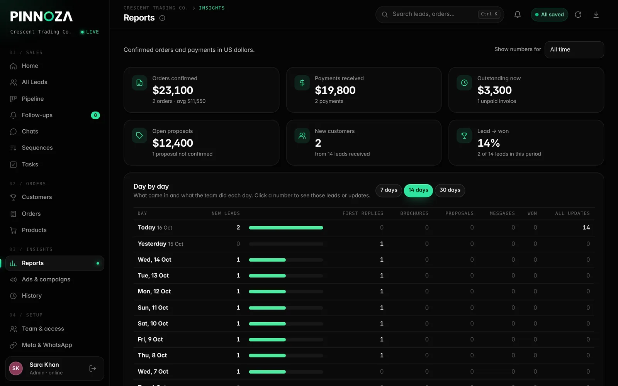618x386 pixels.
Task: Click the Reports chart icon in sidebar
Action: tap(14, 263)
